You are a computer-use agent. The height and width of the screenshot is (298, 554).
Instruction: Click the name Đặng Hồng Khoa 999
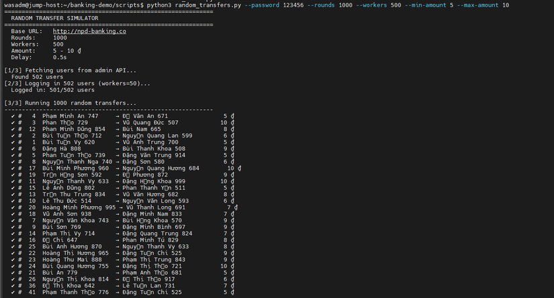(x=154, y=181)
